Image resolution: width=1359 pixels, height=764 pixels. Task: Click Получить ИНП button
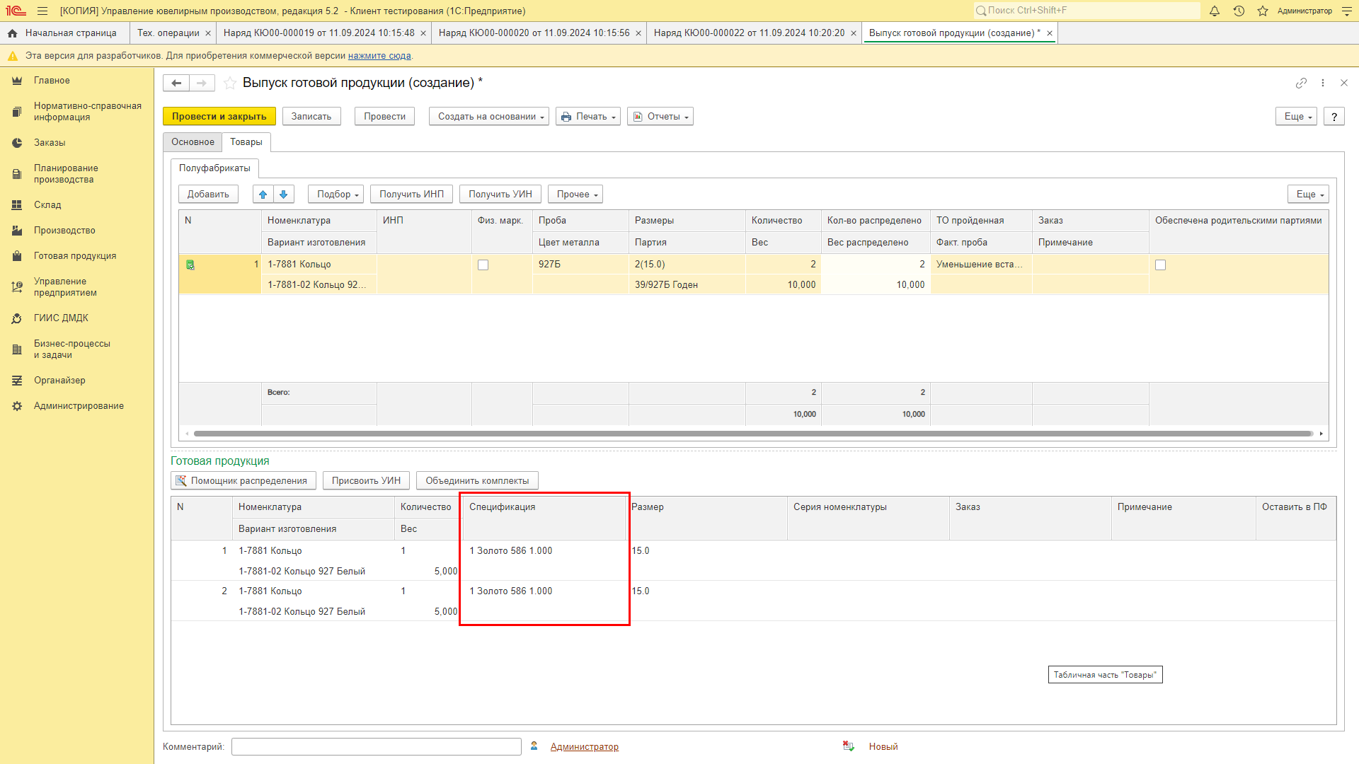click(x=412, y=195)
